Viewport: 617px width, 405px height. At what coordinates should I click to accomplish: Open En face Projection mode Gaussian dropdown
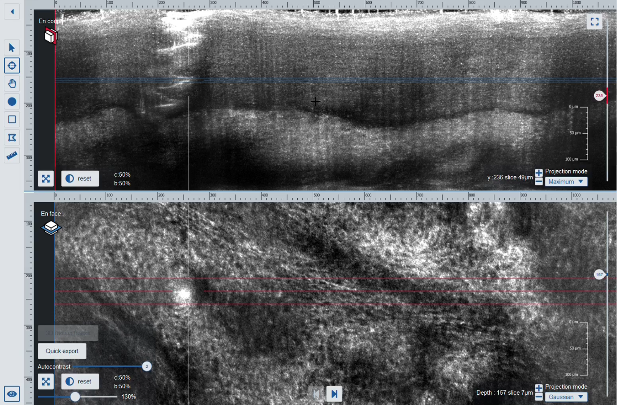coord(566,397)
